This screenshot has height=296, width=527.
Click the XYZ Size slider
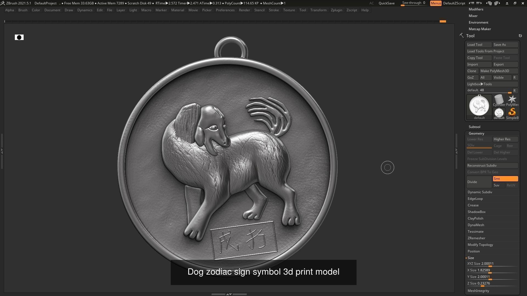pos(492,264)
